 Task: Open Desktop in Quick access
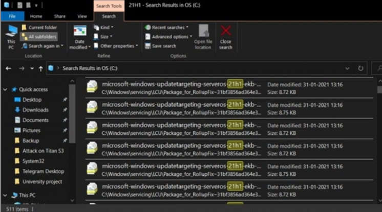click(32, 100)
